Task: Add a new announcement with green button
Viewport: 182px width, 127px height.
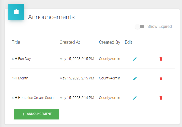Action: tap(36, 114)
